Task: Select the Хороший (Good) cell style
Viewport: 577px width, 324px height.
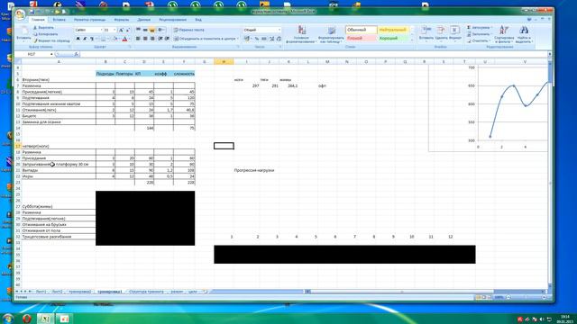Action: (x=393, y=38)
